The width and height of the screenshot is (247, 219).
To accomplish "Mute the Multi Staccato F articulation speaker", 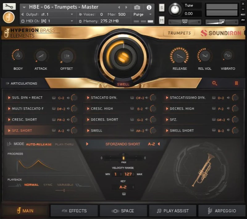I will point(68,109).
